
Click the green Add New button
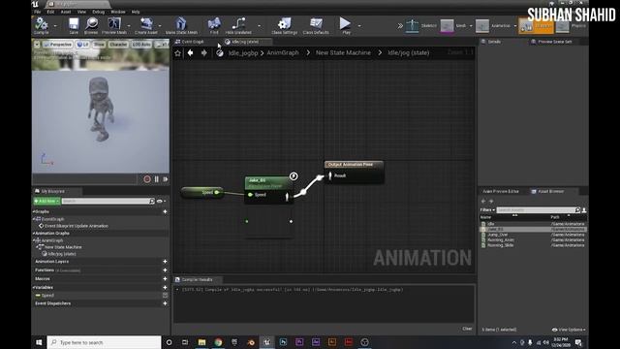[x=46, y=201]
